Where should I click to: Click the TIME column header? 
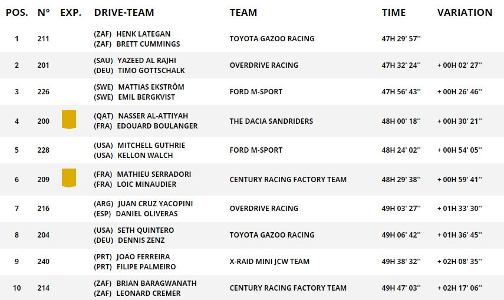pos(394,12)
